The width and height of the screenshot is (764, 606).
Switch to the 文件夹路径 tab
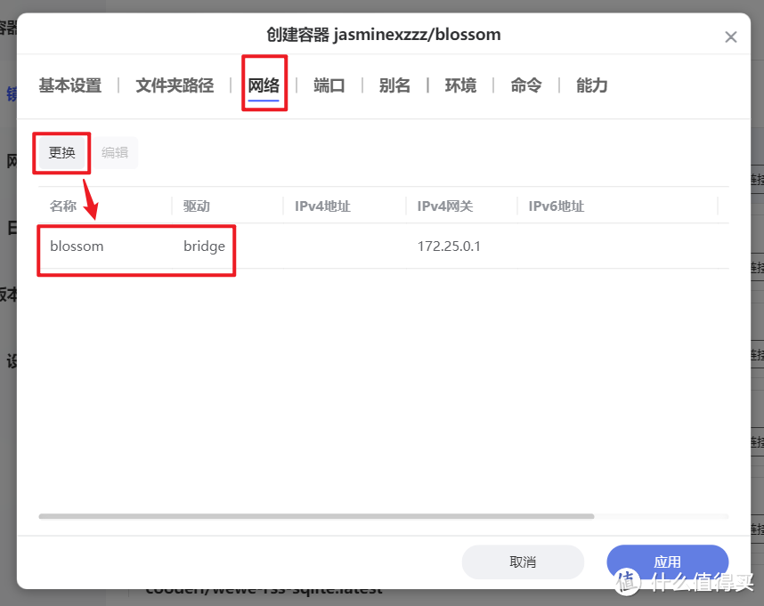point(174,85)
